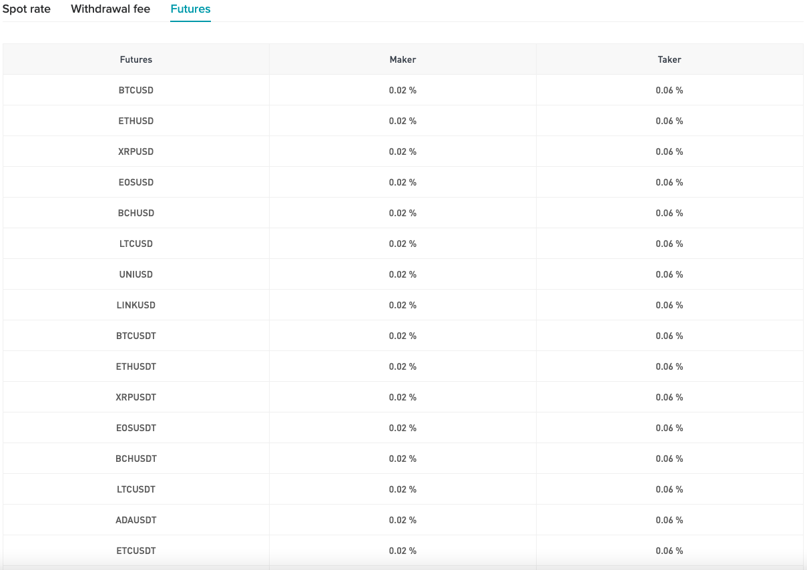Select the LINKUSD futures row label
Screen dimensions: 807x570
tap(136, 305)
